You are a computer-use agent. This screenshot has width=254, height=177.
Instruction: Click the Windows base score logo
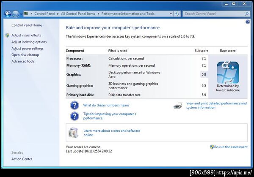pyautogui.click(x=228, y=72)
